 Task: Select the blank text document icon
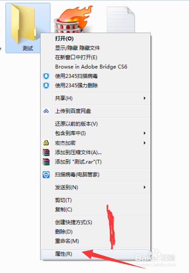click(121, 19)
